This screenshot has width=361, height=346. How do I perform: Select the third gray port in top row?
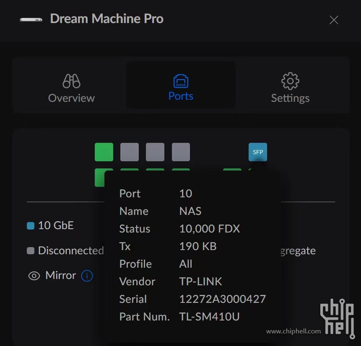pyautogui.click(x=155, y=152)
